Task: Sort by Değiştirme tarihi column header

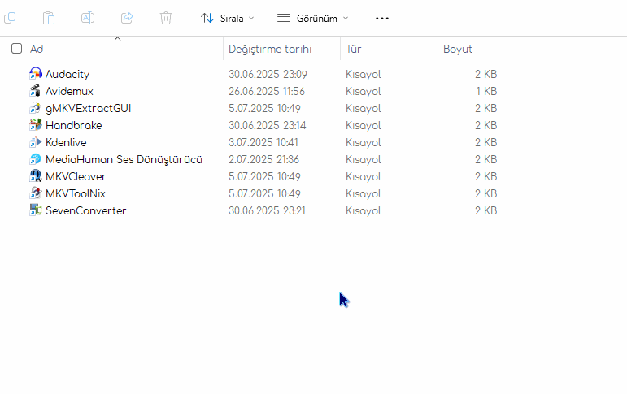Action: [270, 49]
